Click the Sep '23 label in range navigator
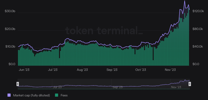 tap(117, 87)
